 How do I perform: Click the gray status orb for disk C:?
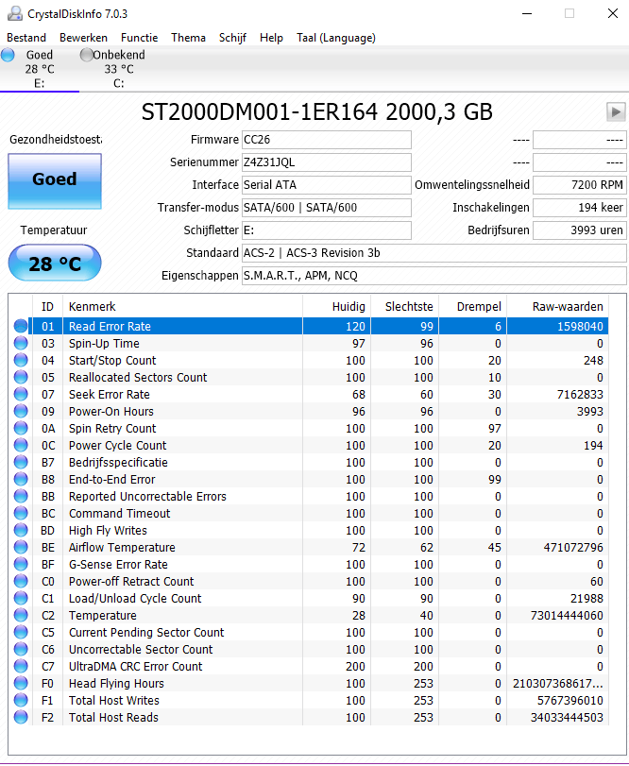(87, 55)
